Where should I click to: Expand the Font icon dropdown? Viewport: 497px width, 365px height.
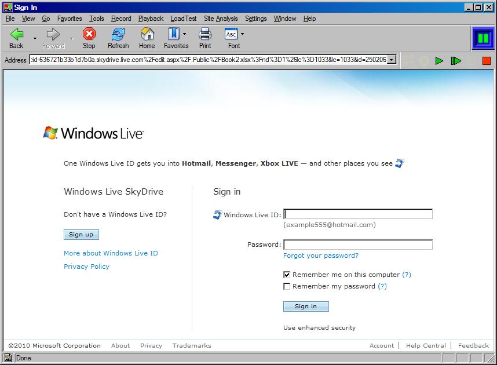point(241,34)
